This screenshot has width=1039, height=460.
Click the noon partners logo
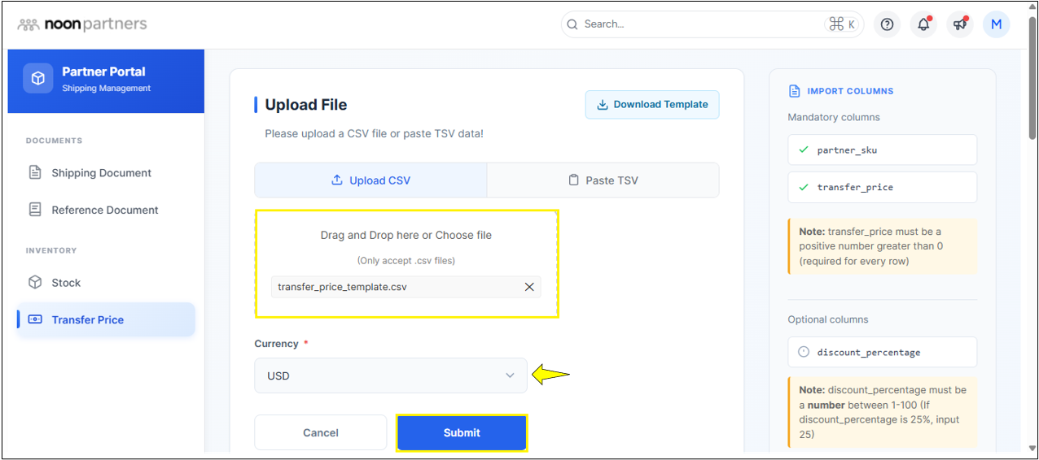coord(82,24)
